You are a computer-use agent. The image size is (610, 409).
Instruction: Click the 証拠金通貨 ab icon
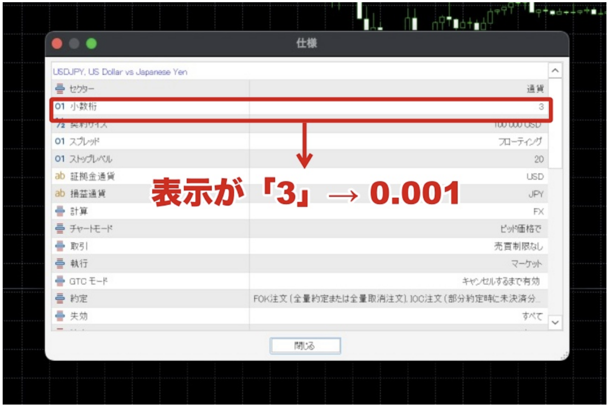(60, 176)
